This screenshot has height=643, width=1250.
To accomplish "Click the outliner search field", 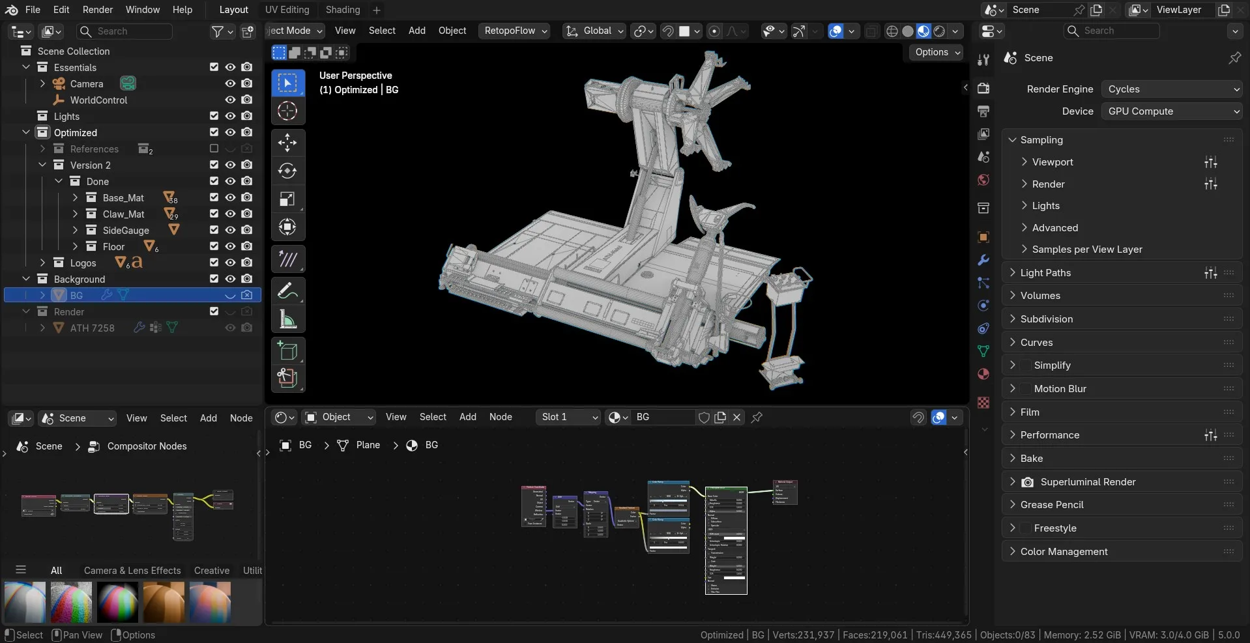I will (125, 31).
